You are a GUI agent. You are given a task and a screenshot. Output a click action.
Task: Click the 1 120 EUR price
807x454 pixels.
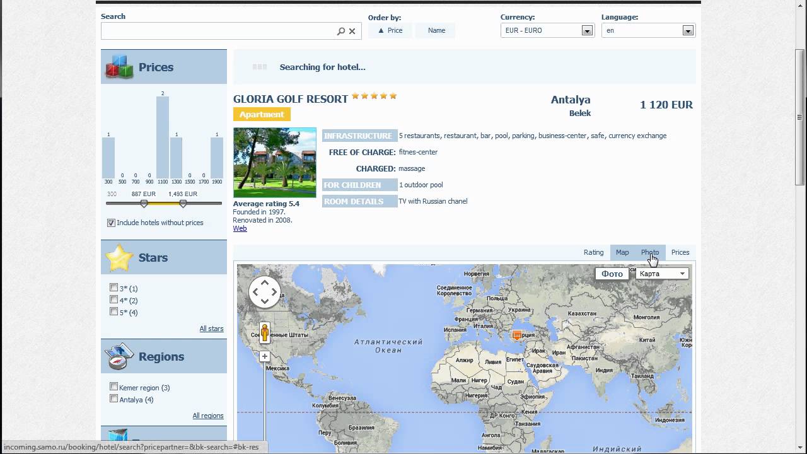[x=666, y=105]
